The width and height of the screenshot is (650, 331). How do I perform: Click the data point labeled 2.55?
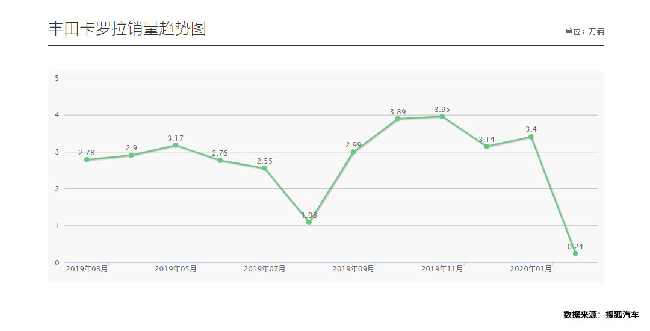click(264, 169)
